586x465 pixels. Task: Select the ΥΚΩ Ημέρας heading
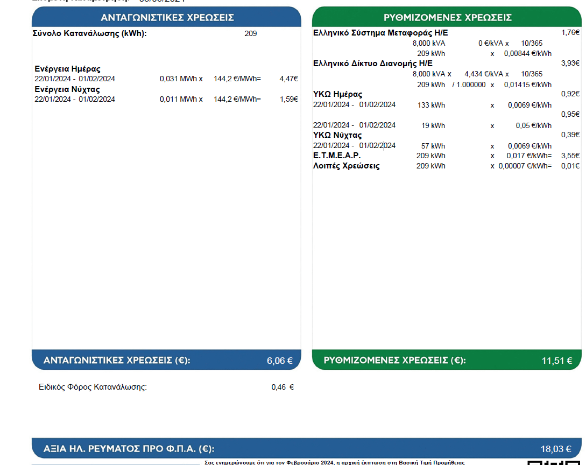(337, 94)
